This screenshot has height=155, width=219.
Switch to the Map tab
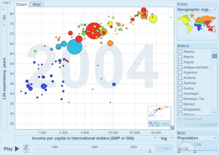[x=37, y=4]
